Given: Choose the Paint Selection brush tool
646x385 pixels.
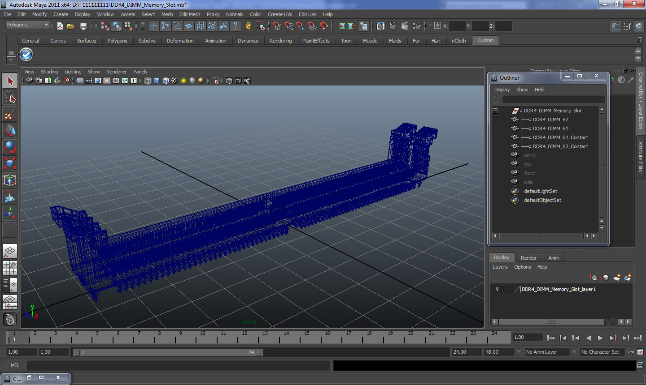Looking at the screenshot, I should [10, 114].
